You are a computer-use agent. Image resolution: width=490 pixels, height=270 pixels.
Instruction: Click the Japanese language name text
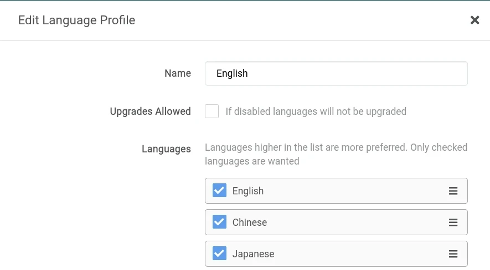253,254
